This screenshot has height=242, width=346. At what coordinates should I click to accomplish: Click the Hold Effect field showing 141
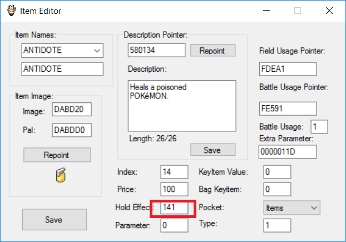[174, 208]
